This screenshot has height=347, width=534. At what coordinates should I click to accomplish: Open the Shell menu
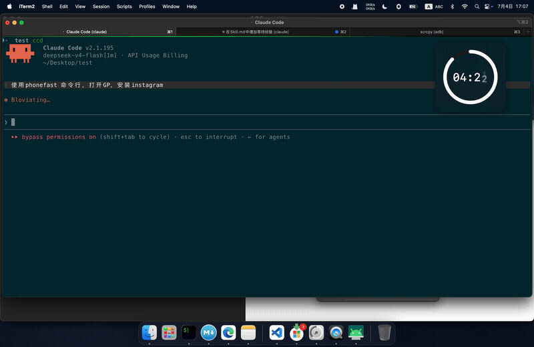[x=47, y=7]
